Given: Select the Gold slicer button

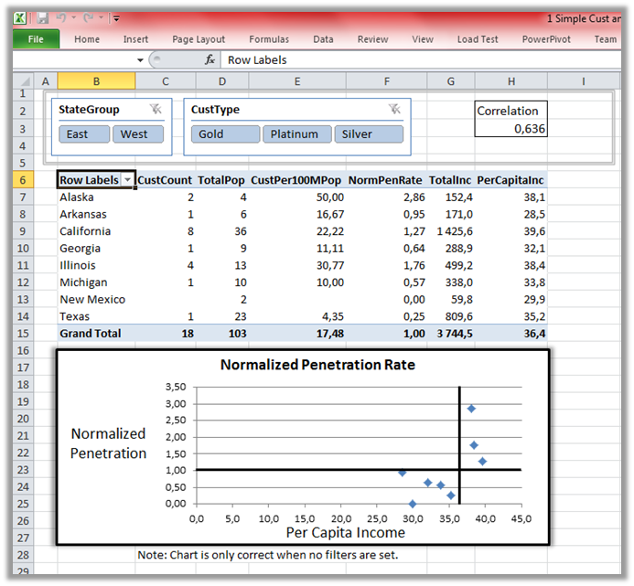Looking at the screenshot, I should [x=225, y=134].
